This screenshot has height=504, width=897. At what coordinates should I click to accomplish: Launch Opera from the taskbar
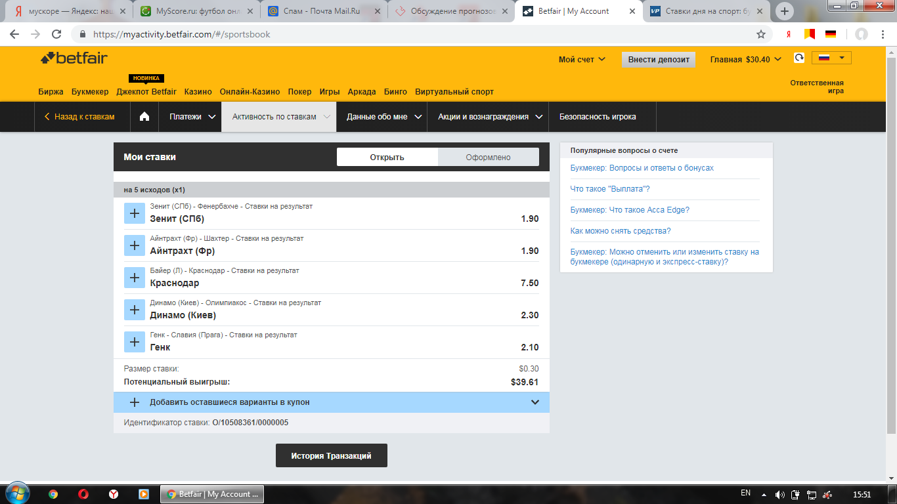click(83, 494)
